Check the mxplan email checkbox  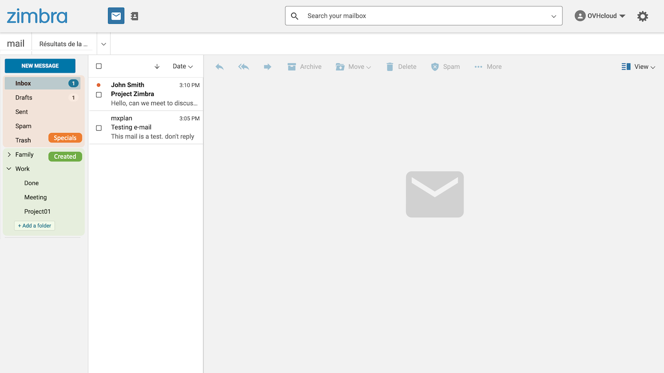(x=99, y=128)
